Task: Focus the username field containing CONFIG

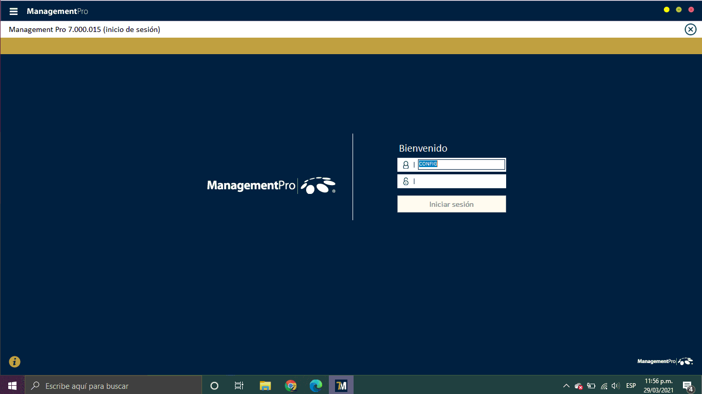Action: click(x=461, y=165)
